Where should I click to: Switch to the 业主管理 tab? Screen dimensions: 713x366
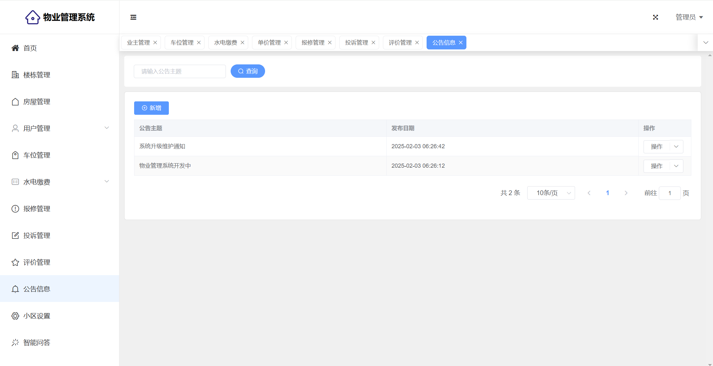pos(138,43)
